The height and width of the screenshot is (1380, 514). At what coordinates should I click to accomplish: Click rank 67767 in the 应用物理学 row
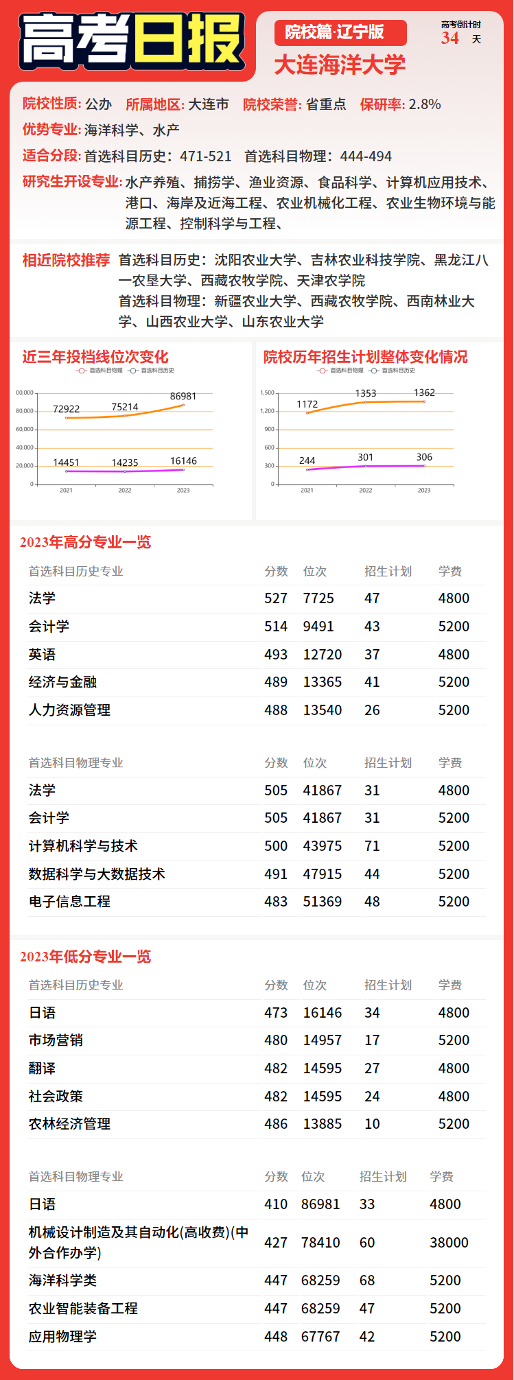[x=320, y=1337]
